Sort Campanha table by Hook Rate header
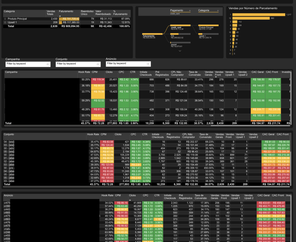 [x=84, y=72]
